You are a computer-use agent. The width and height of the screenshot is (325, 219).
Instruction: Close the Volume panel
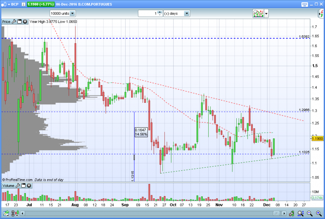coord(29,186)
